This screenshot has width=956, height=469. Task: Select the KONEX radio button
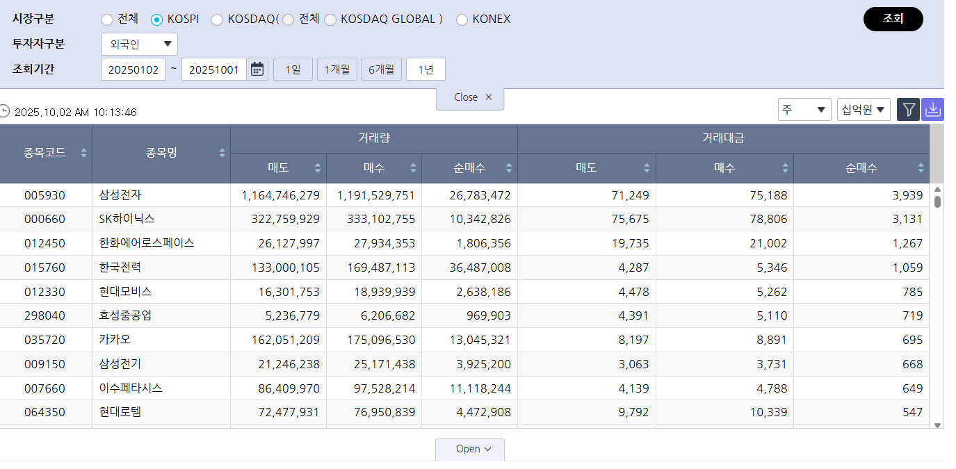click(462, 19)
